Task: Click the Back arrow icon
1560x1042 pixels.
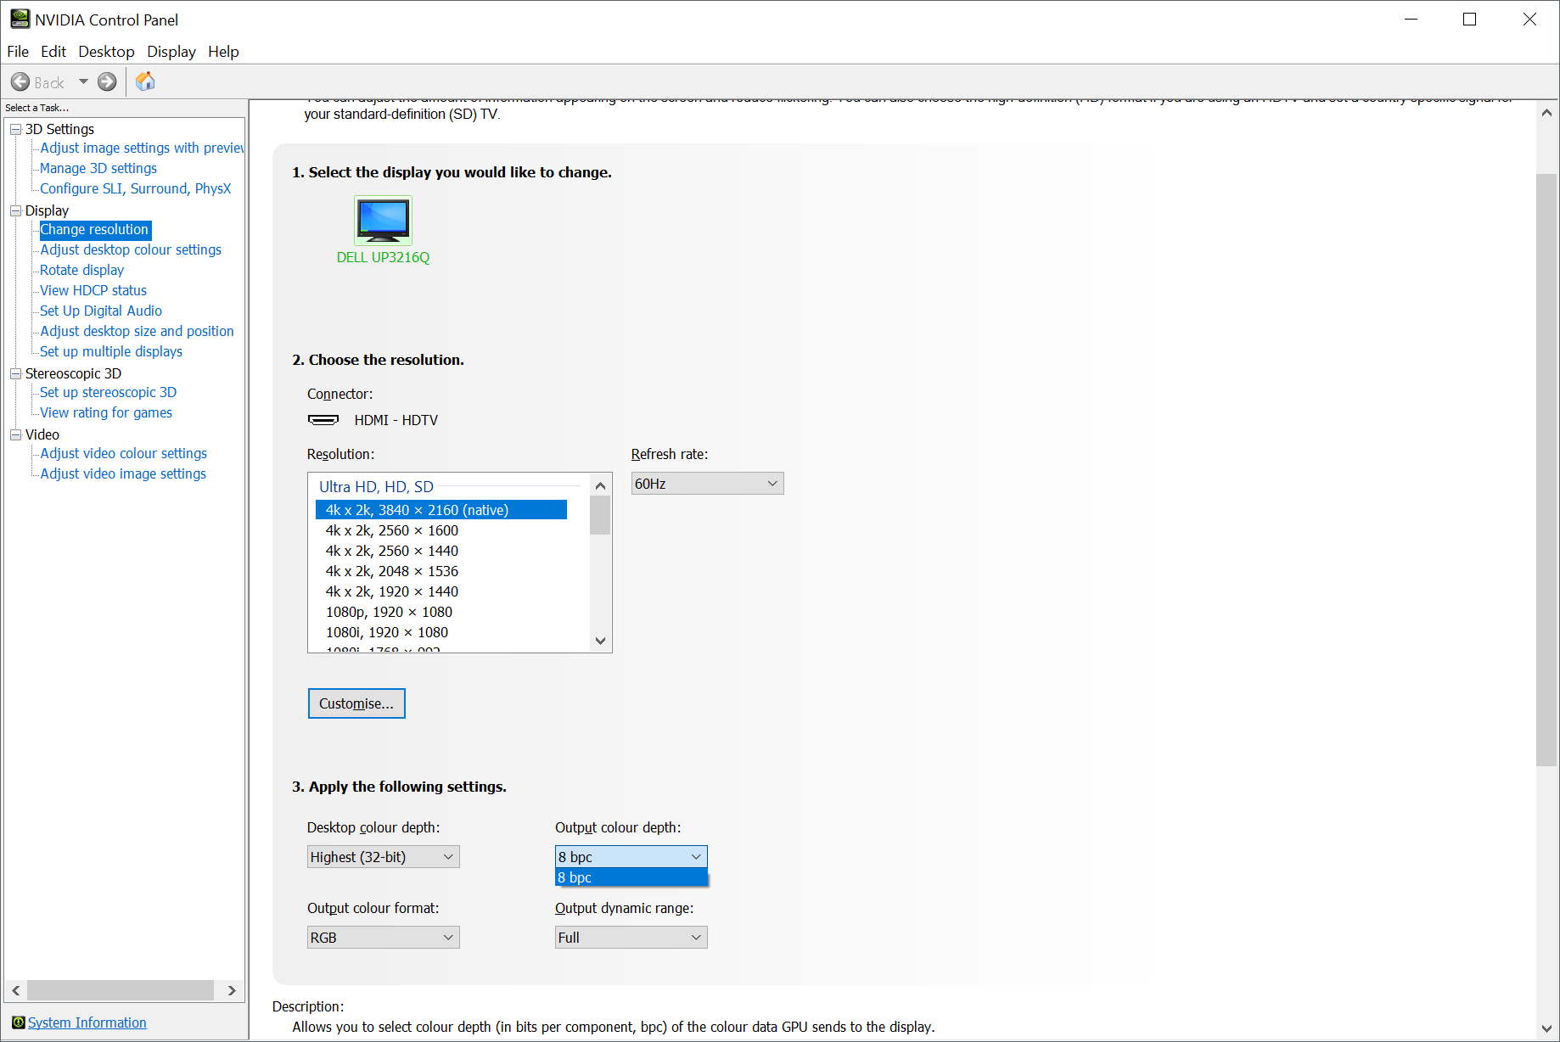Action: 20,81
